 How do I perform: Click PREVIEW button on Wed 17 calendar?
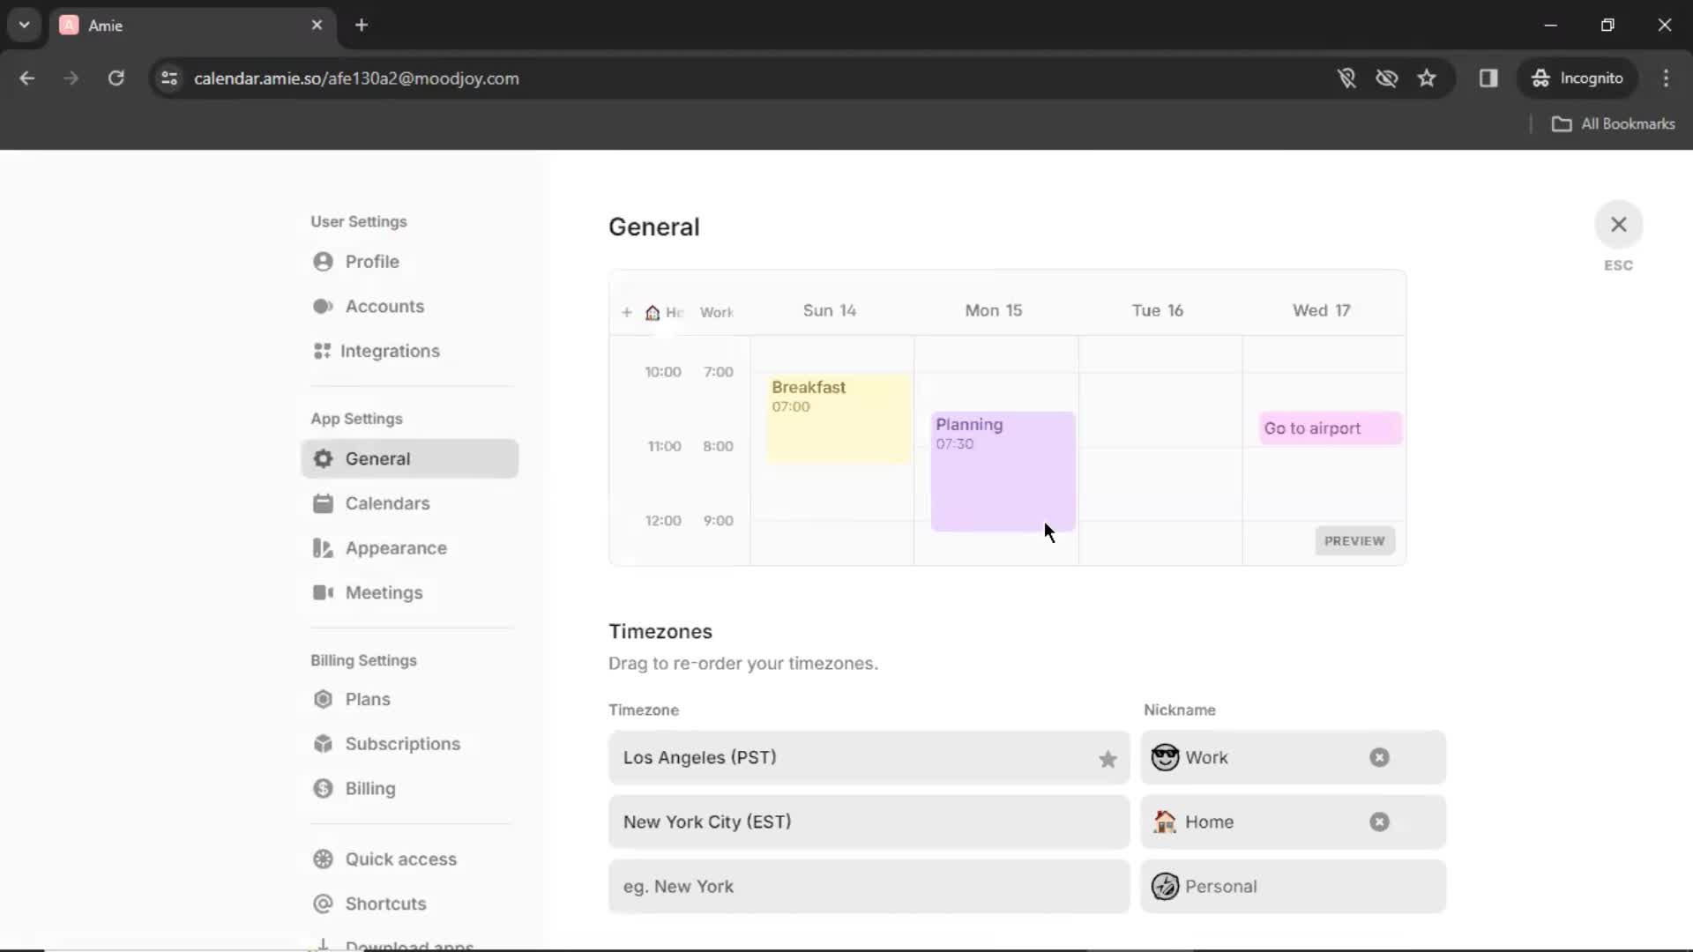click(1354, 540)
